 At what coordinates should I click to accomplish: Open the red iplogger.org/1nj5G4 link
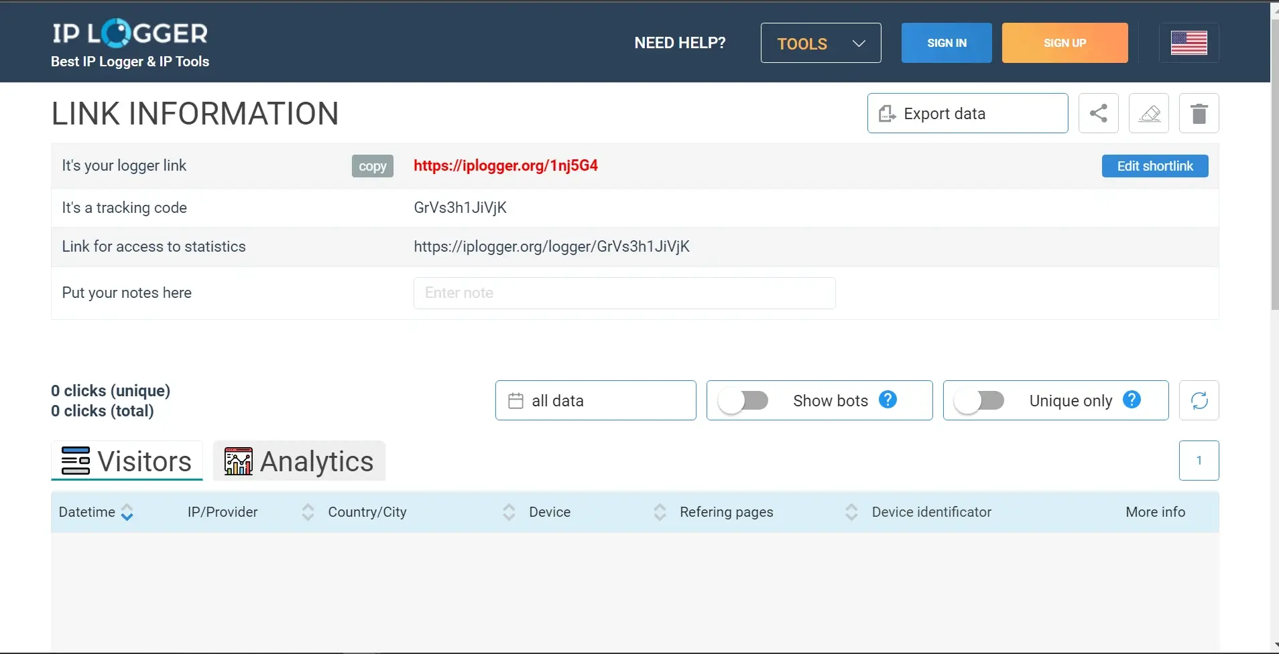click(505, 165)
